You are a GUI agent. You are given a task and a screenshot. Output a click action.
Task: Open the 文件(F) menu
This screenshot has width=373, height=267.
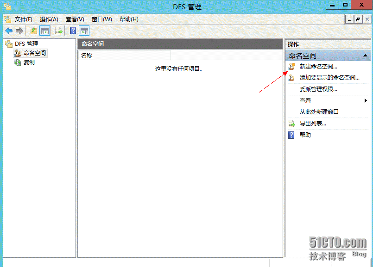(23, 19)
